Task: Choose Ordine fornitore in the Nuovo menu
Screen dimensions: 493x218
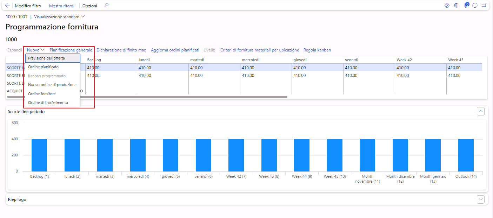Action: coord(41,93)
